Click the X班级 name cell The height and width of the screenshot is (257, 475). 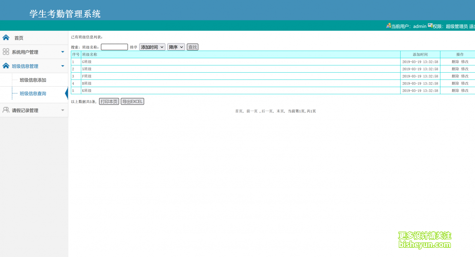pos(241,69)
